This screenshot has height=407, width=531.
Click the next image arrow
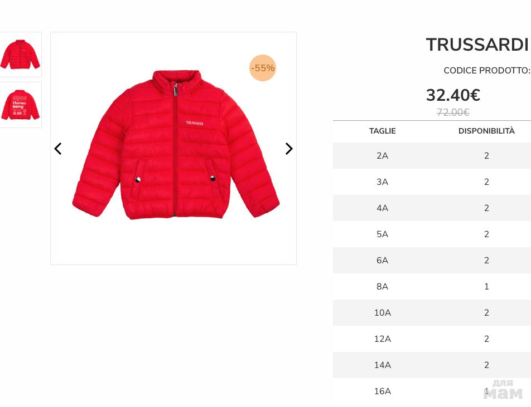click(289, 149)
